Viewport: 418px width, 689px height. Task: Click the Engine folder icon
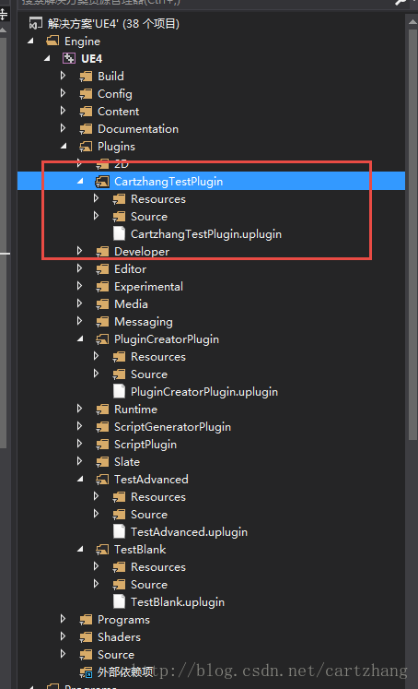(x=52, y=41)
